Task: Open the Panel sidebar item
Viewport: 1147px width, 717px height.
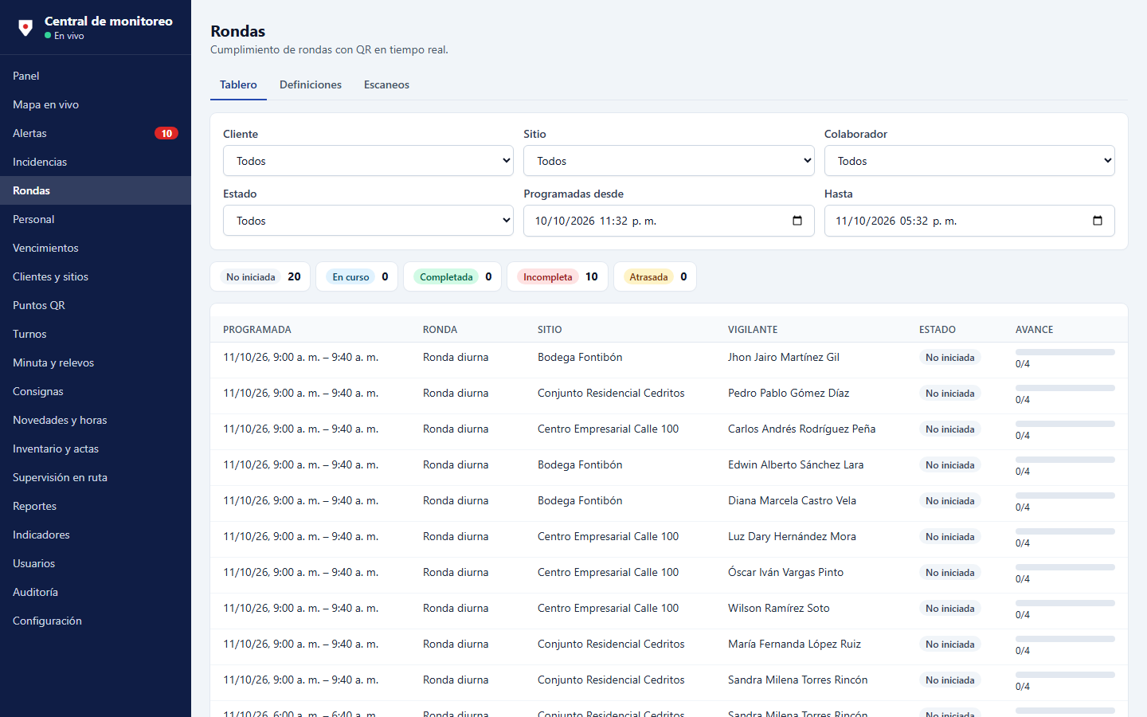Action: click(96, 76)
